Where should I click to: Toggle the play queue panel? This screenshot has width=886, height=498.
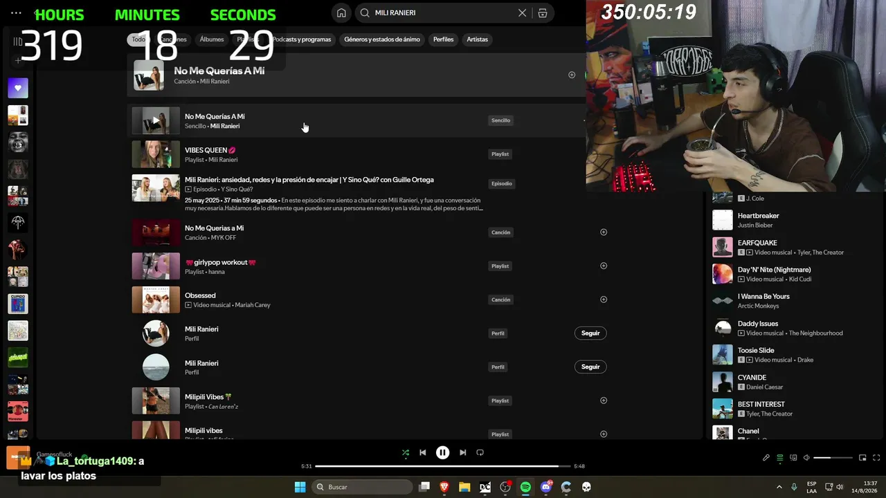tap(780, 458)
